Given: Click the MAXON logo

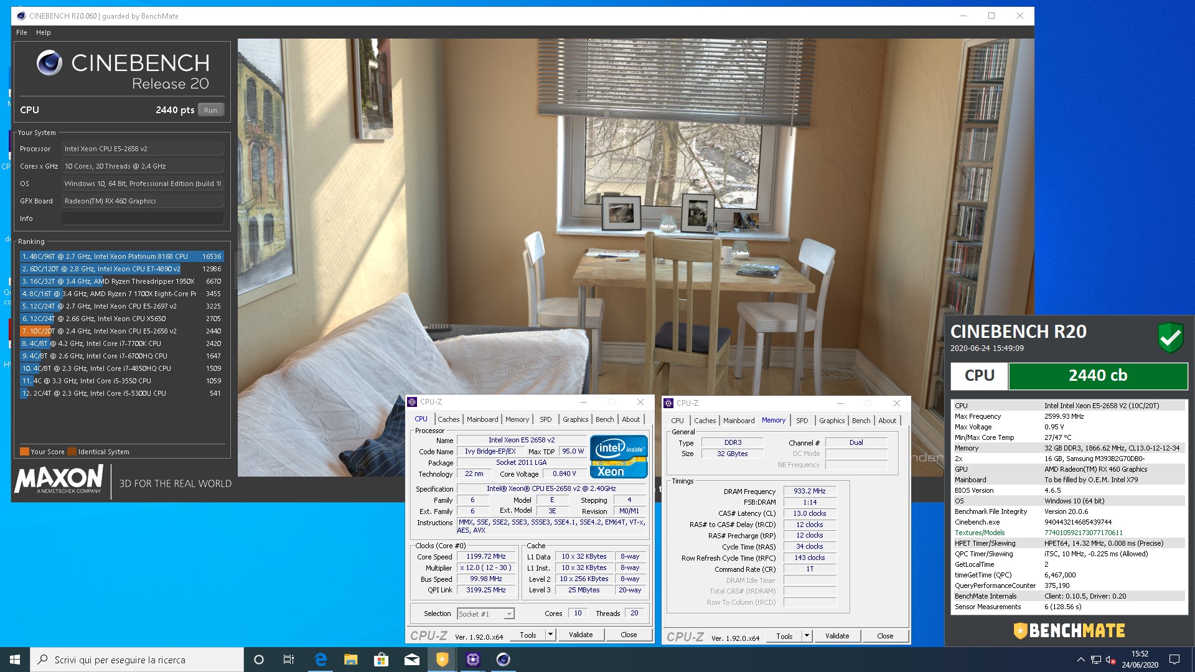Looking at the screenshot, I should pos(59,479).
